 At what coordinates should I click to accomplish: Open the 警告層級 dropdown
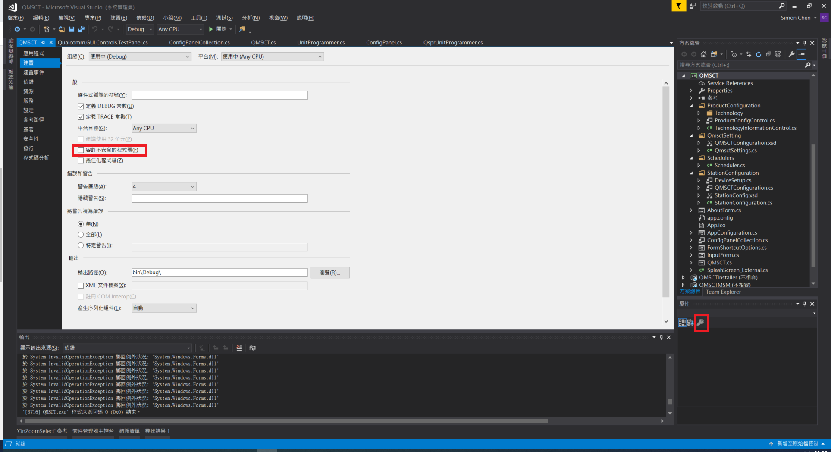click(164, 186)
